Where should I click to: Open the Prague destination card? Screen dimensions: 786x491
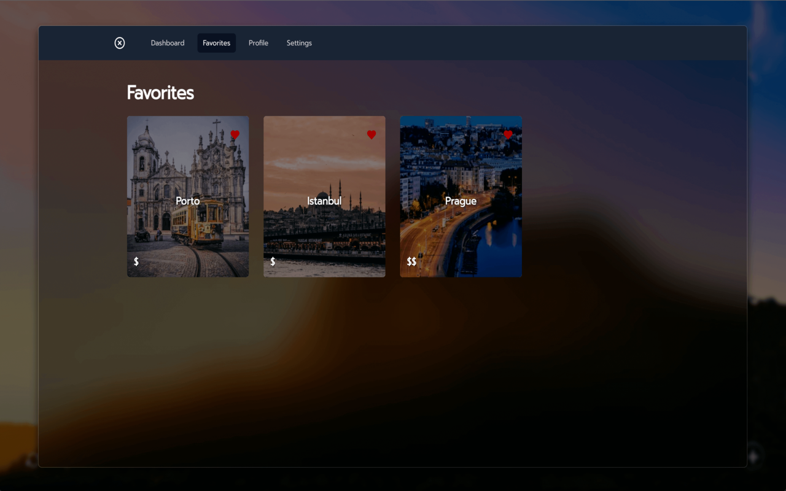[461, 196]
